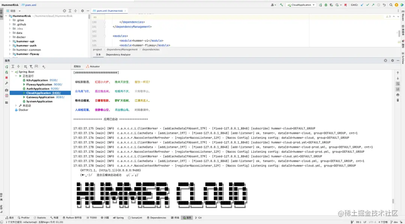This screenshot has width=405, height=224.
Task: Click select-opened-file target icon in project panel
Action: (64, 11)
